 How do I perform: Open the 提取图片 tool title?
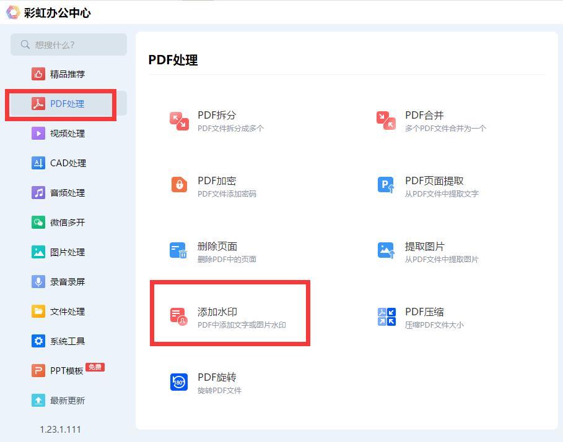[425, 246]
